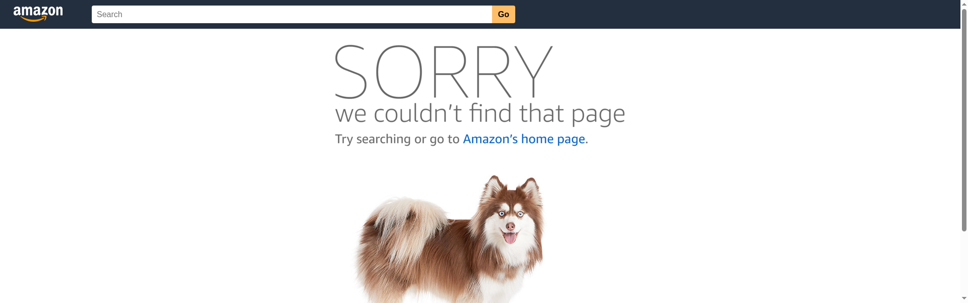Click the dog's face in the image

click(510, 223)
